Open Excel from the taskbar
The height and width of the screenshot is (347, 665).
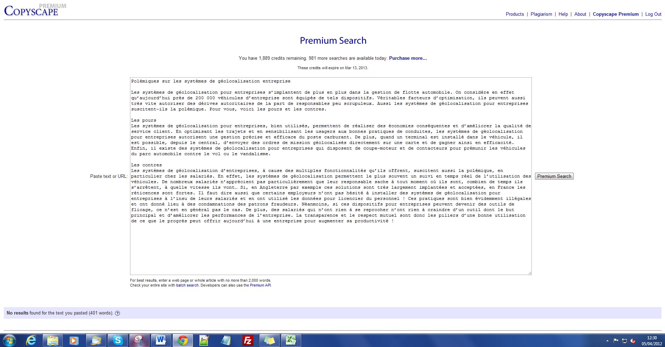pyautogui.click(x=291, y=340)
